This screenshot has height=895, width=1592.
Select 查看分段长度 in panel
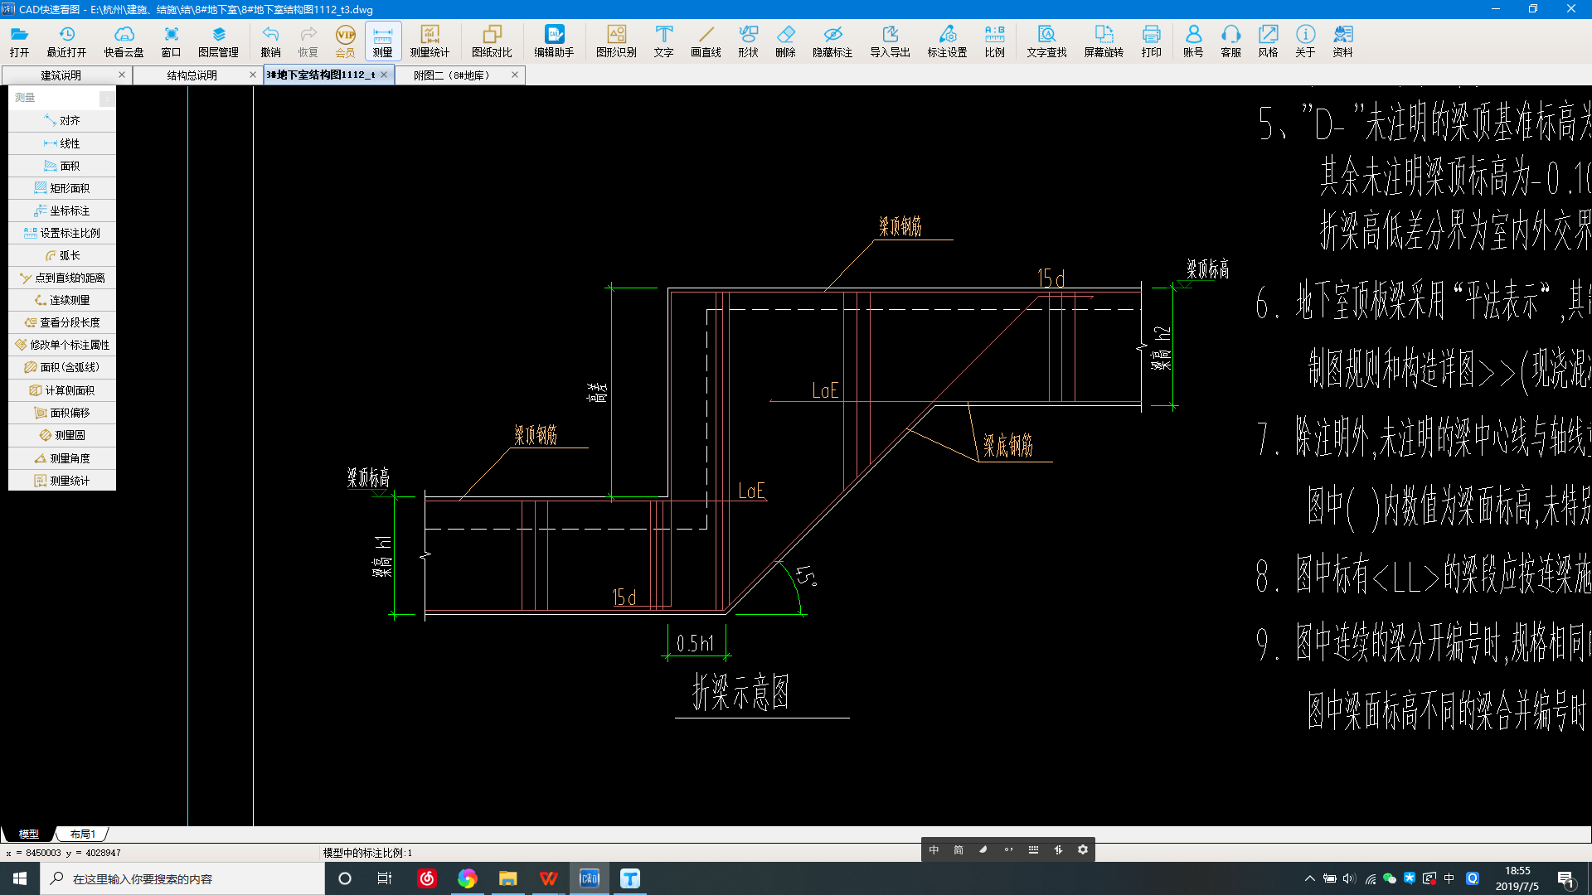(x=62, y=322)
